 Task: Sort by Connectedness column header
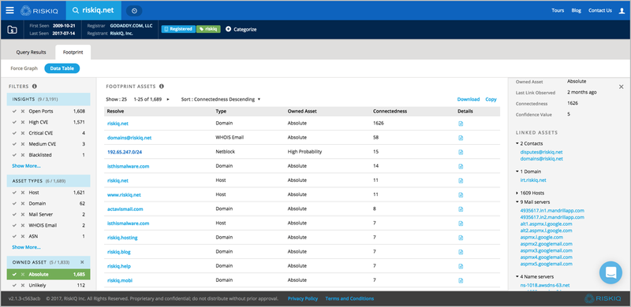(x=390, y=111)
